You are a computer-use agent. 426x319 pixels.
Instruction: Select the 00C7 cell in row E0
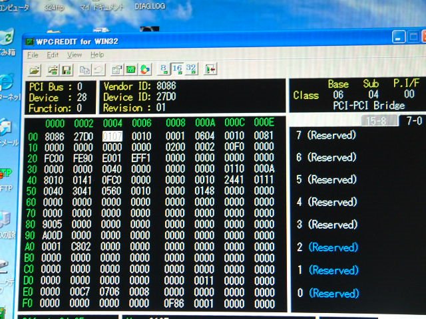(80, 292)
